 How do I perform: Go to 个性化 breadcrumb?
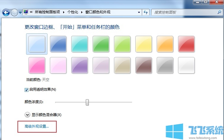coord(73,12)
